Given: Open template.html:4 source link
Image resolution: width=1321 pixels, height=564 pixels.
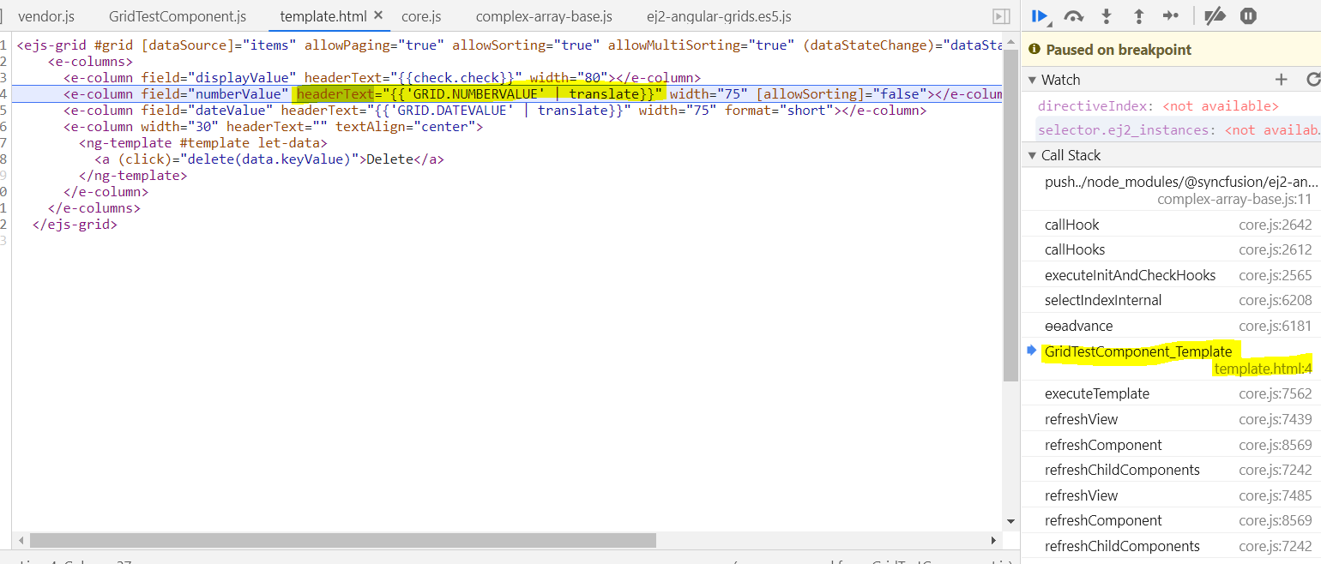Looking at the screenshot, I should tap(1263, 369).
